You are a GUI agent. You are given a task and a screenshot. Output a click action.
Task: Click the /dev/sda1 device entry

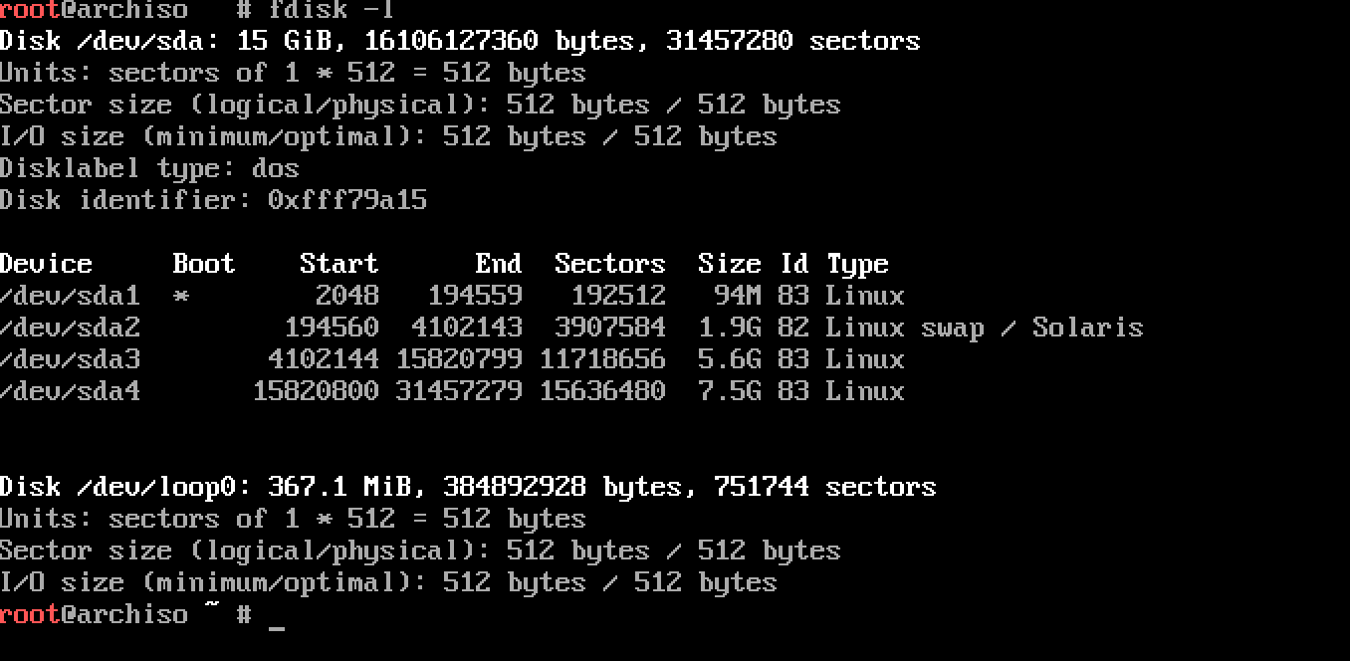coord(70,296)
